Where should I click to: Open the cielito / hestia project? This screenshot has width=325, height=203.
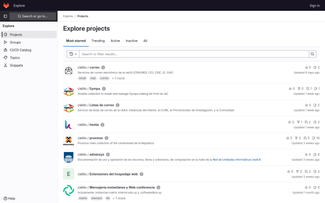pyautogui.click(x=88, y=125)
